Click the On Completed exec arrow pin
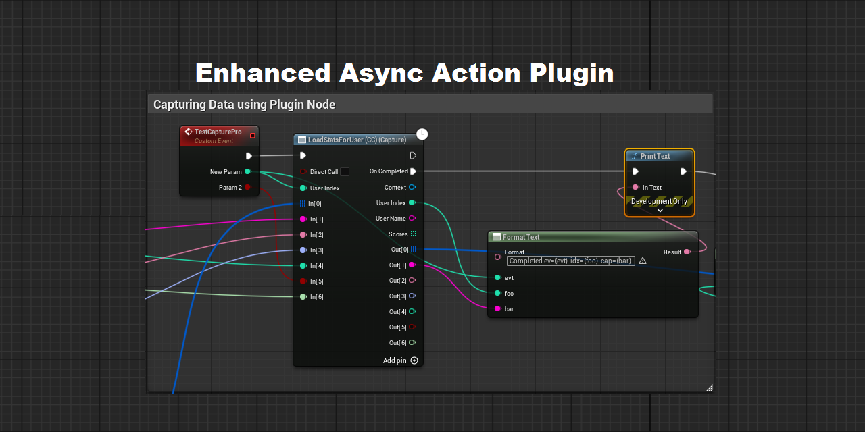Screen dimensions: 865x432 point(413,171)
